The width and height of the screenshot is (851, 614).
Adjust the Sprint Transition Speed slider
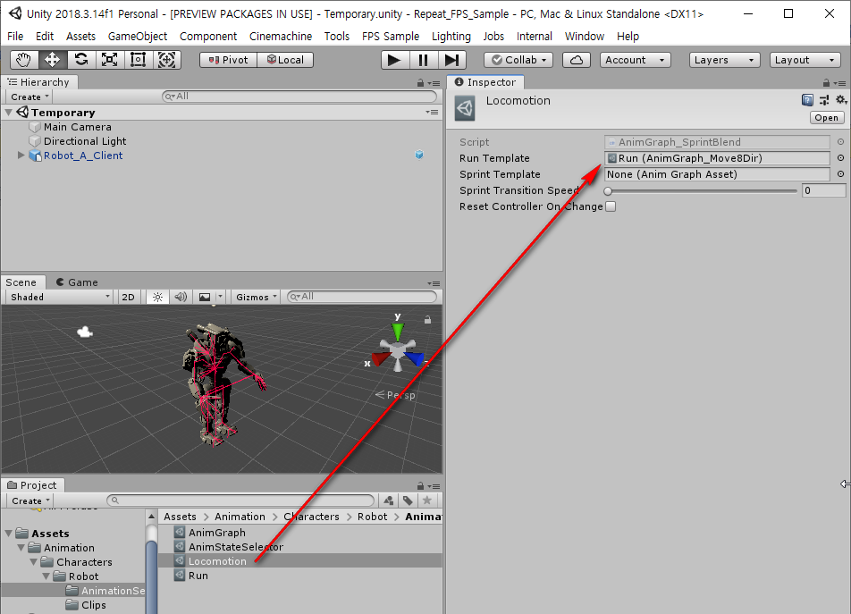point(701,191)
